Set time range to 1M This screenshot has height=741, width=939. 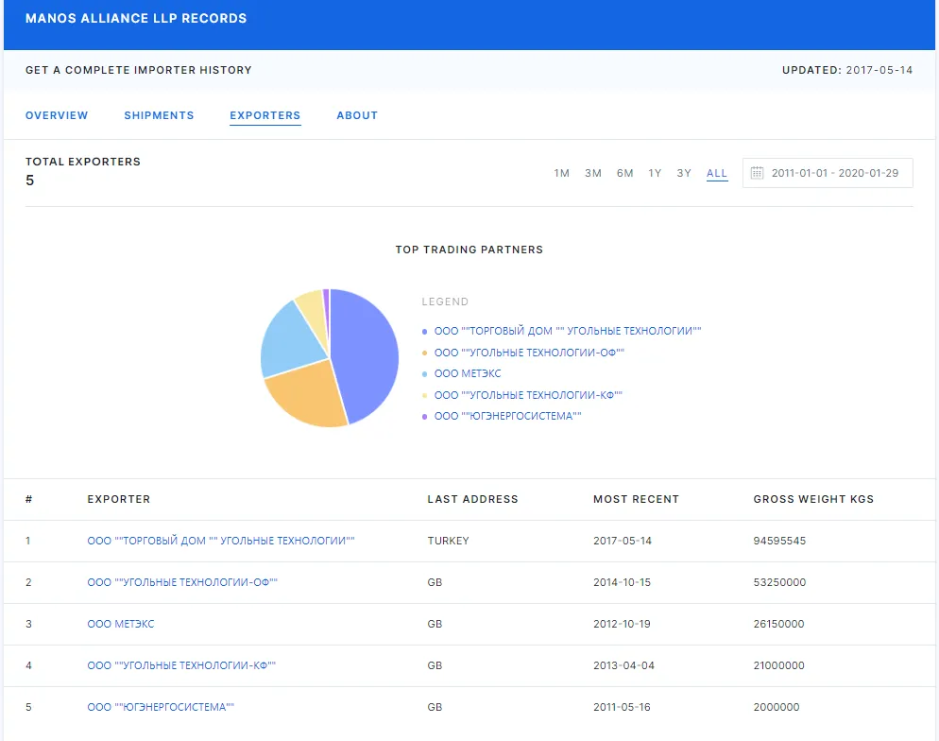[x=561, y=173]
